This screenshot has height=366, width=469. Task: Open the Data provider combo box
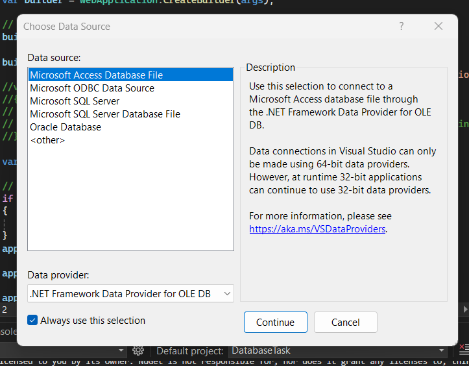[130, 294]
